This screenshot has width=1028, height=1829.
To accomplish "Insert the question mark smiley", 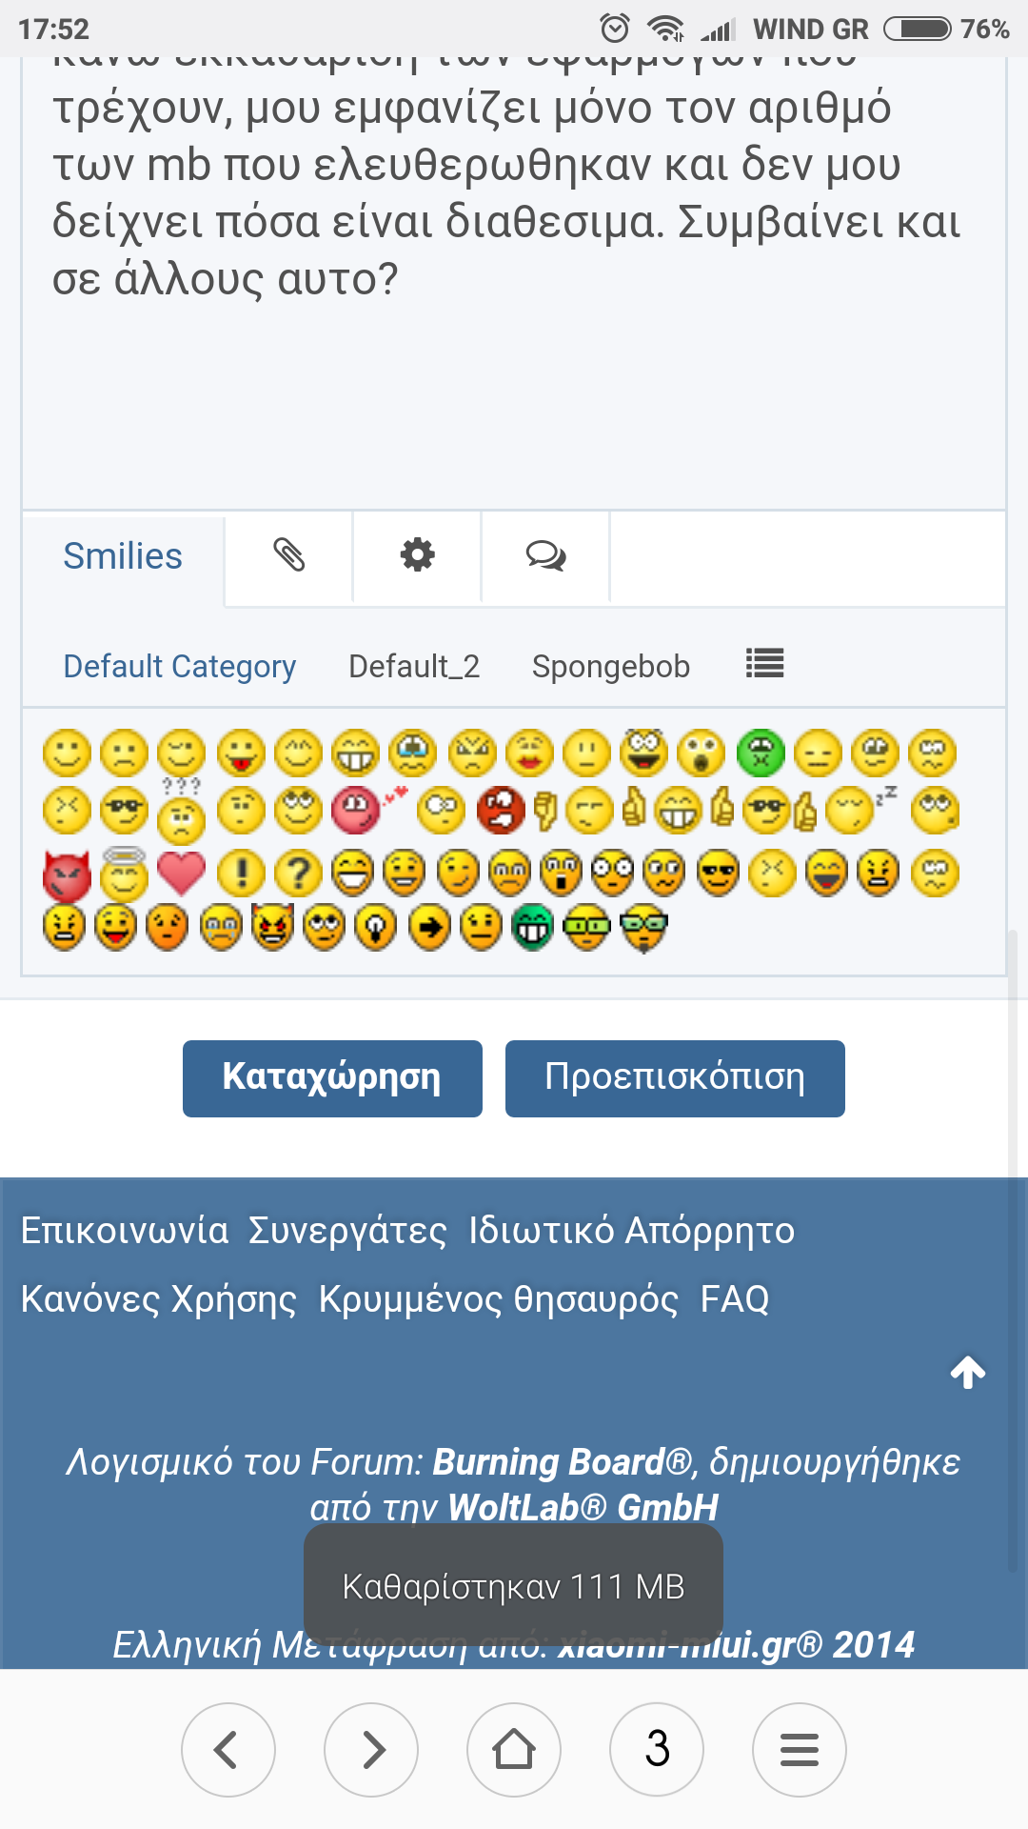I will 298,873.
